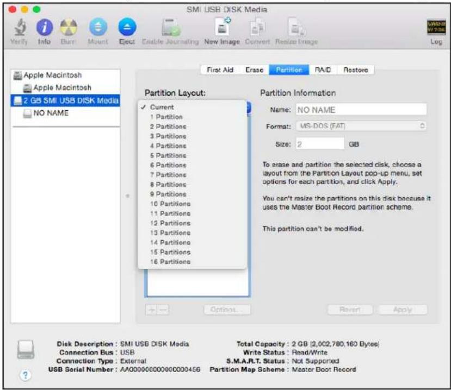This screenshot has width=451, height=390.
Task: Click the Options... button
Action: [x=227, y=310]
